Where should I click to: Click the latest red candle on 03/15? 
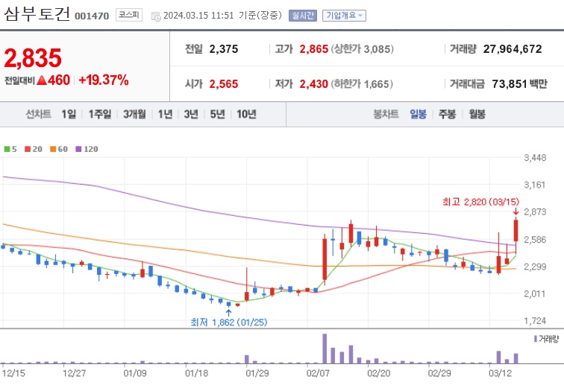point(516,231)
